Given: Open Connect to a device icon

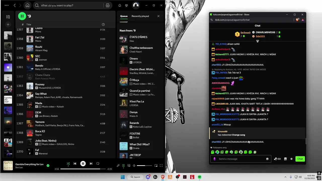Looking at the screenshot, I should [129, 166].
